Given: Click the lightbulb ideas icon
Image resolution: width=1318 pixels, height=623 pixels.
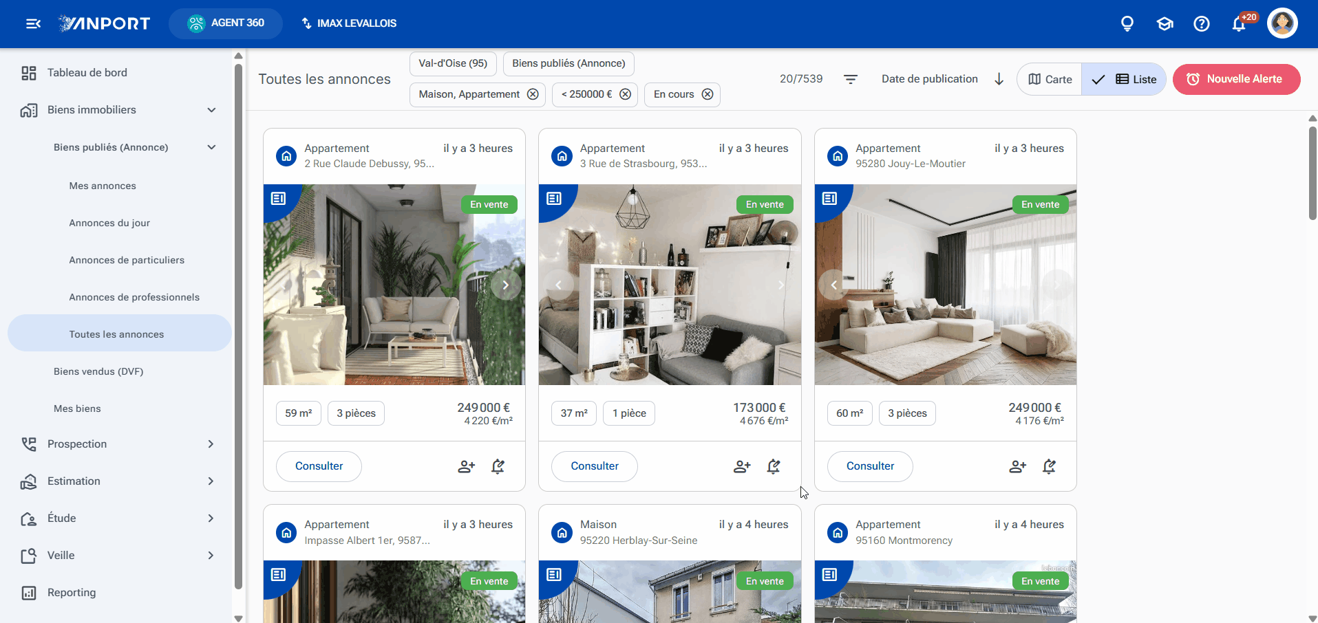Looking at the screenshot, I should [1127, 24].
